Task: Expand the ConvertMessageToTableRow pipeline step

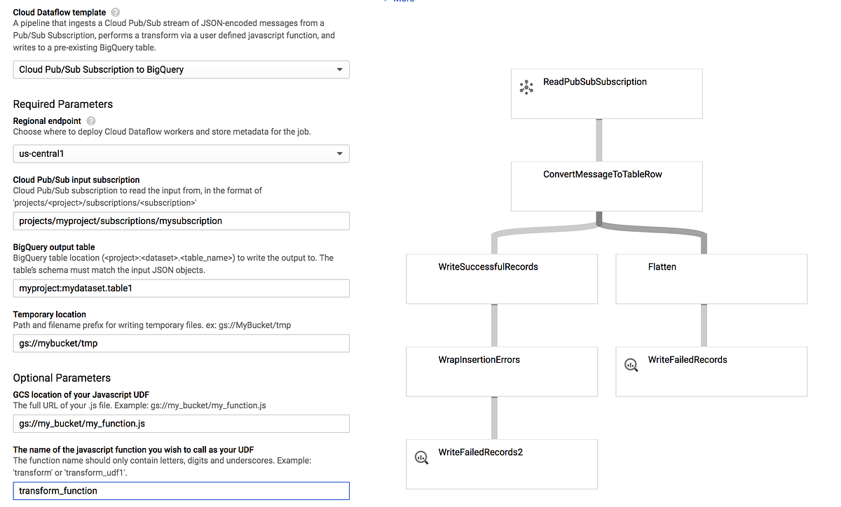Action: 606,186
